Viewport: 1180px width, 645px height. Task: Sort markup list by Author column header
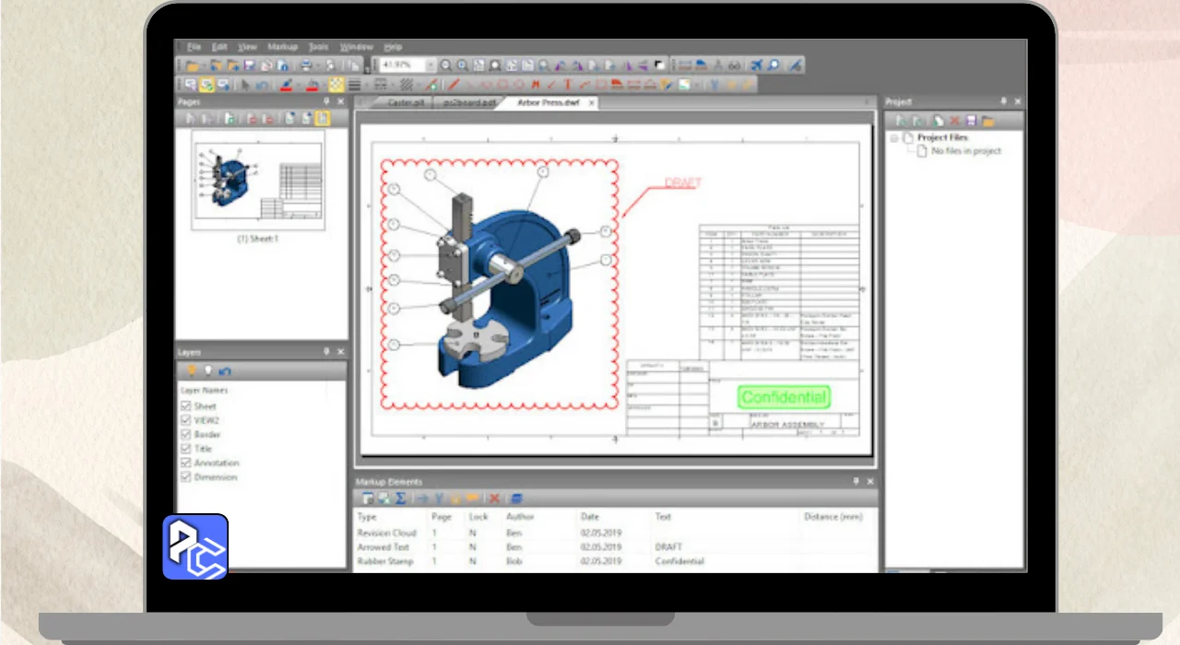click(520, 517)
